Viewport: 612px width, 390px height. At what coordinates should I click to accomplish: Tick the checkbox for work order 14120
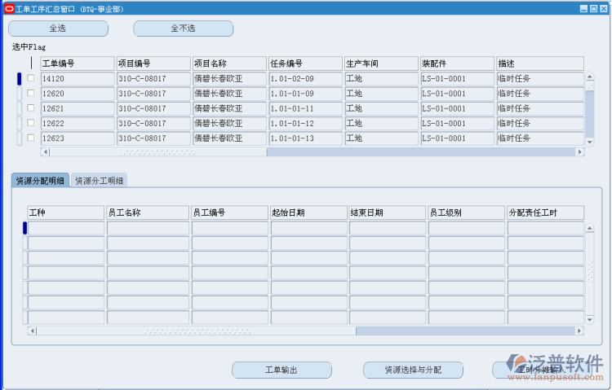(x=31, y=79)
